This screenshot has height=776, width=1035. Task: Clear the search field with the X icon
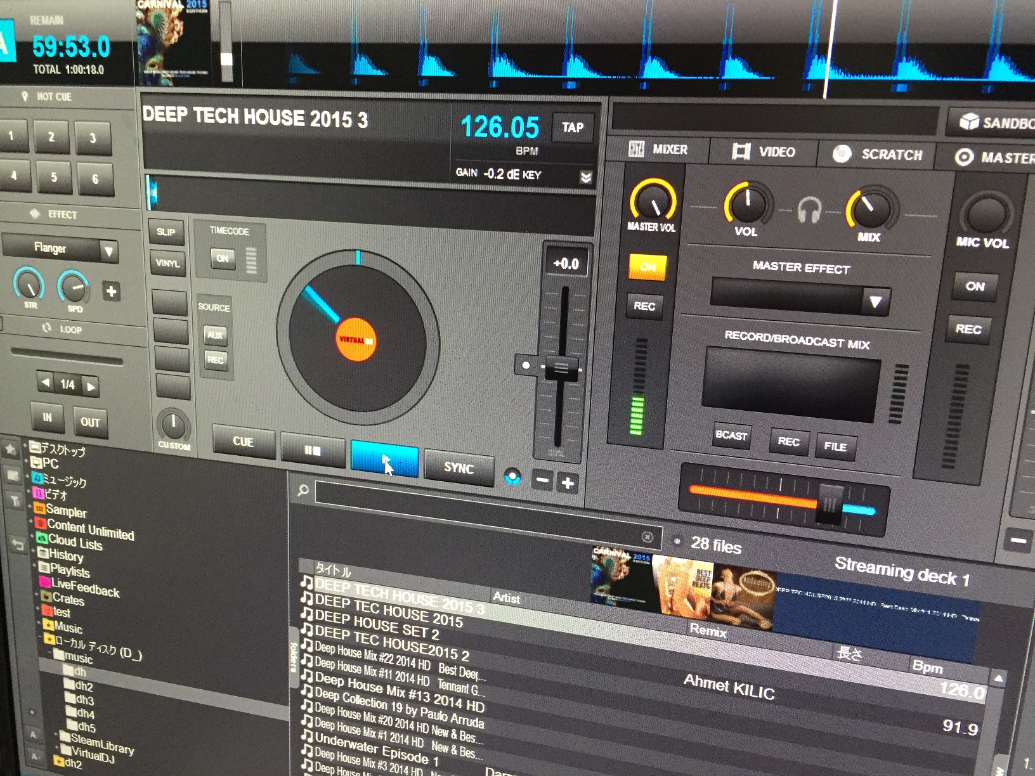click(647, 537)
